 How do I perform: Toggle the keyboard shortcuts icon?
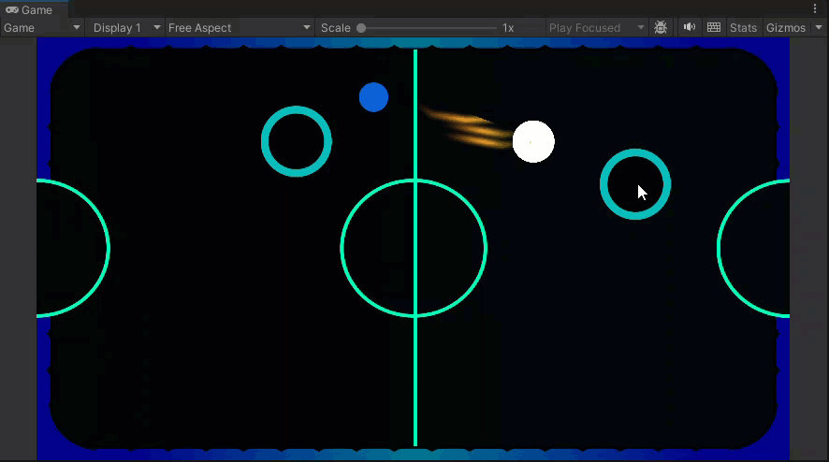pos(714,27)
